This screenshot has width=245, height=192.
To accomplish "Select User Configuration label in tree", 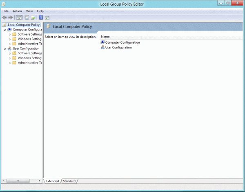I will click(26, 49).
